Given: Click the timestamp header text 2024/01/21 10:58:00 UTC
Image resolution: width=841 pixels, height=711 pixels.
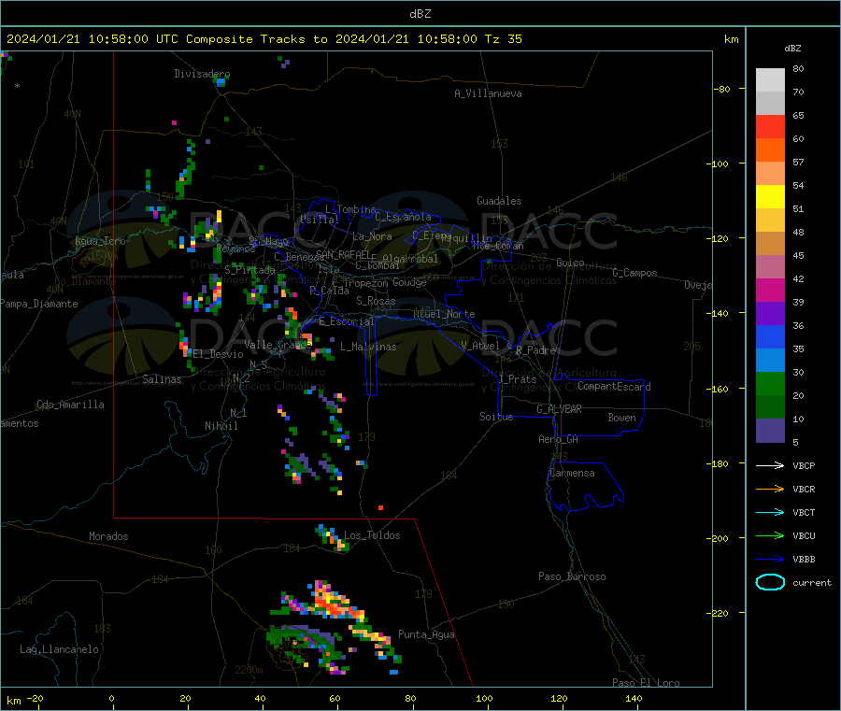Looking at the screenshot, I should [x=93, y=39].
